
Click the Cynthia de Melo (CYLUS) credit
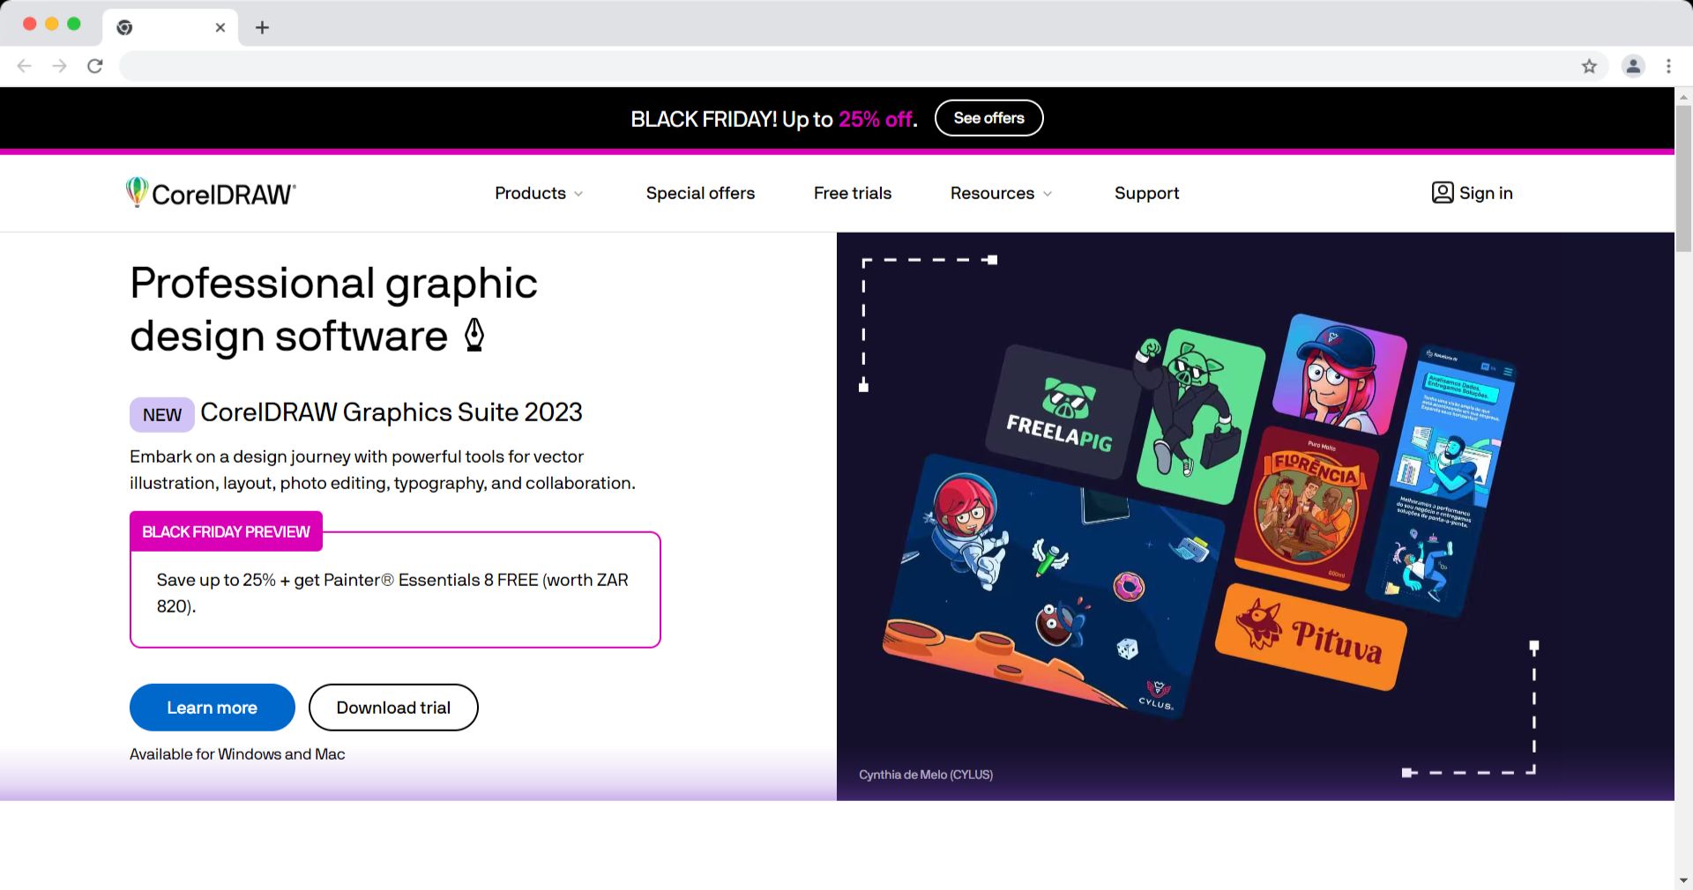926,775
